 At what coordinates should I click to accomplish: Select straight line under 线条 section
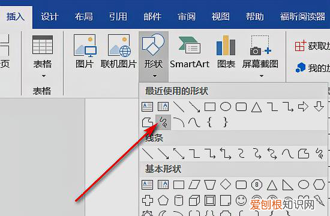click(148, 154)
